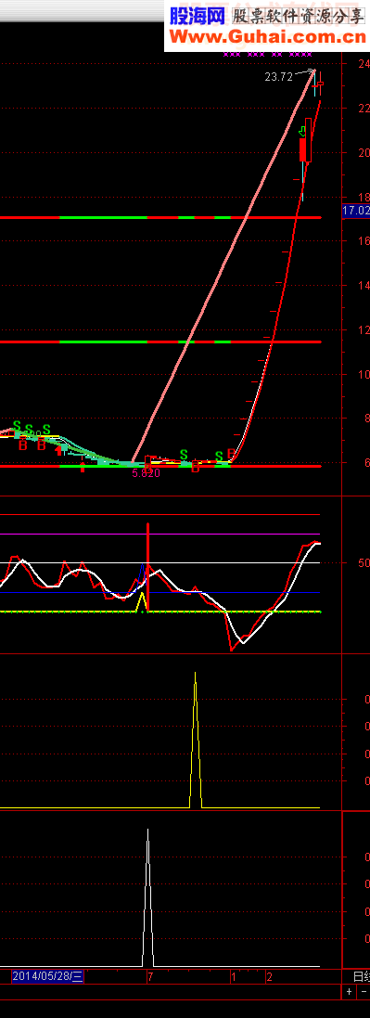Click the minus zoom button at bottom right
The width and height of the screenshot is (370, 1018).
point(363,992)
